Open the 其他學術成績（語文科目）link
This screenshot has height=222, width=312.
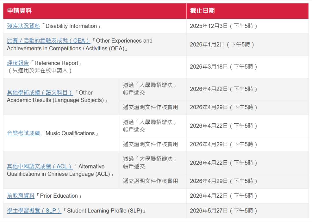(x=40, y=92)
